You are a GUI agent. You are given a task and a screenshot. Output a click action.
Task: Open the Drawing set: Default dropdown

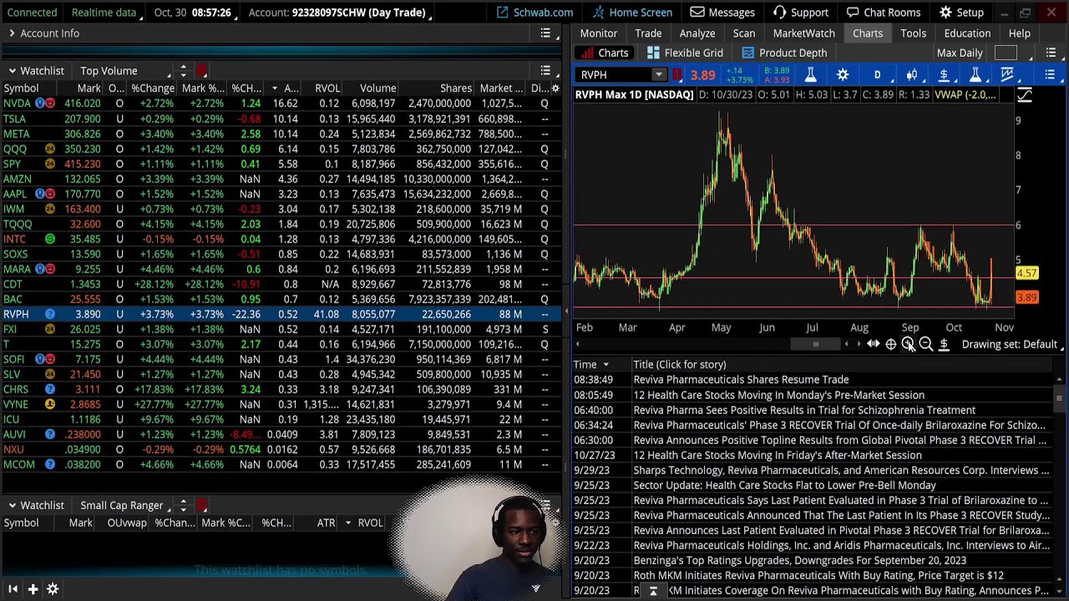point(1010,345)
